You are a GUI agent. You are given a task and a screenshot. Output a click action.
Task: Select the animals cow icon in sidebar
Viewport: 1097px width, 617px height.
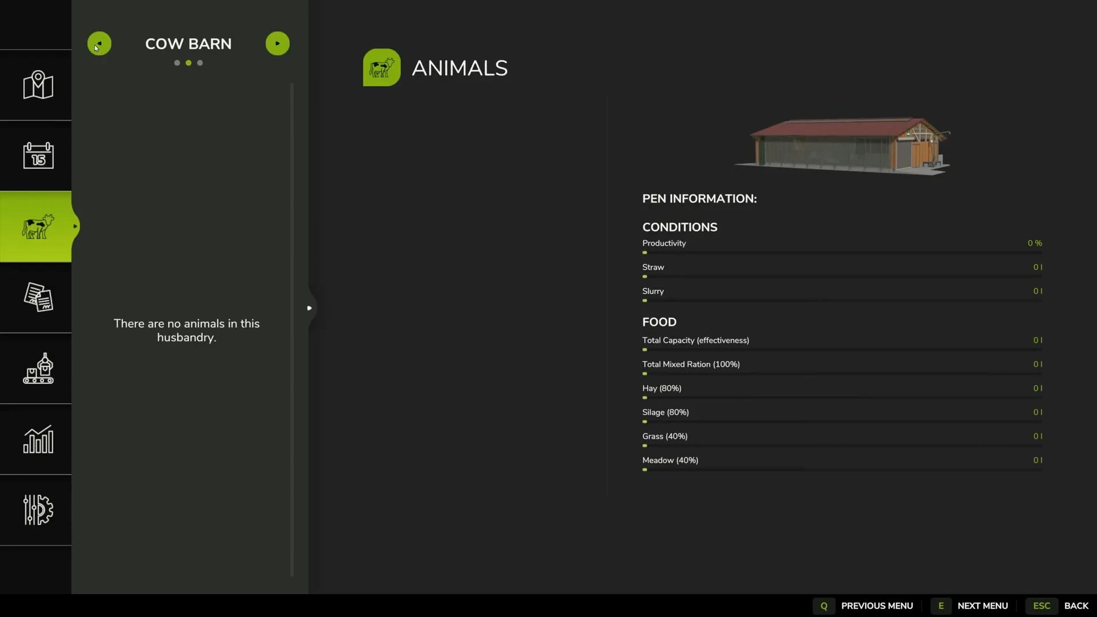click(38, 227)
